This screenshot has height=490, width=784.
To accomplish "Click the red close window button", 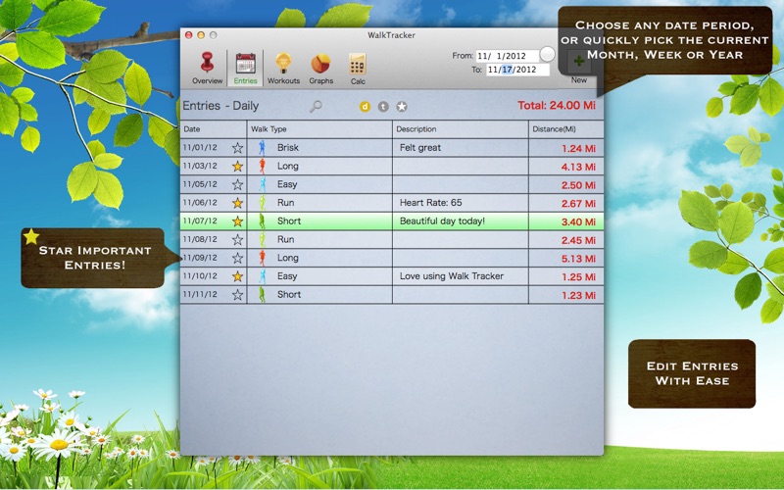I will tap(189, 35).
